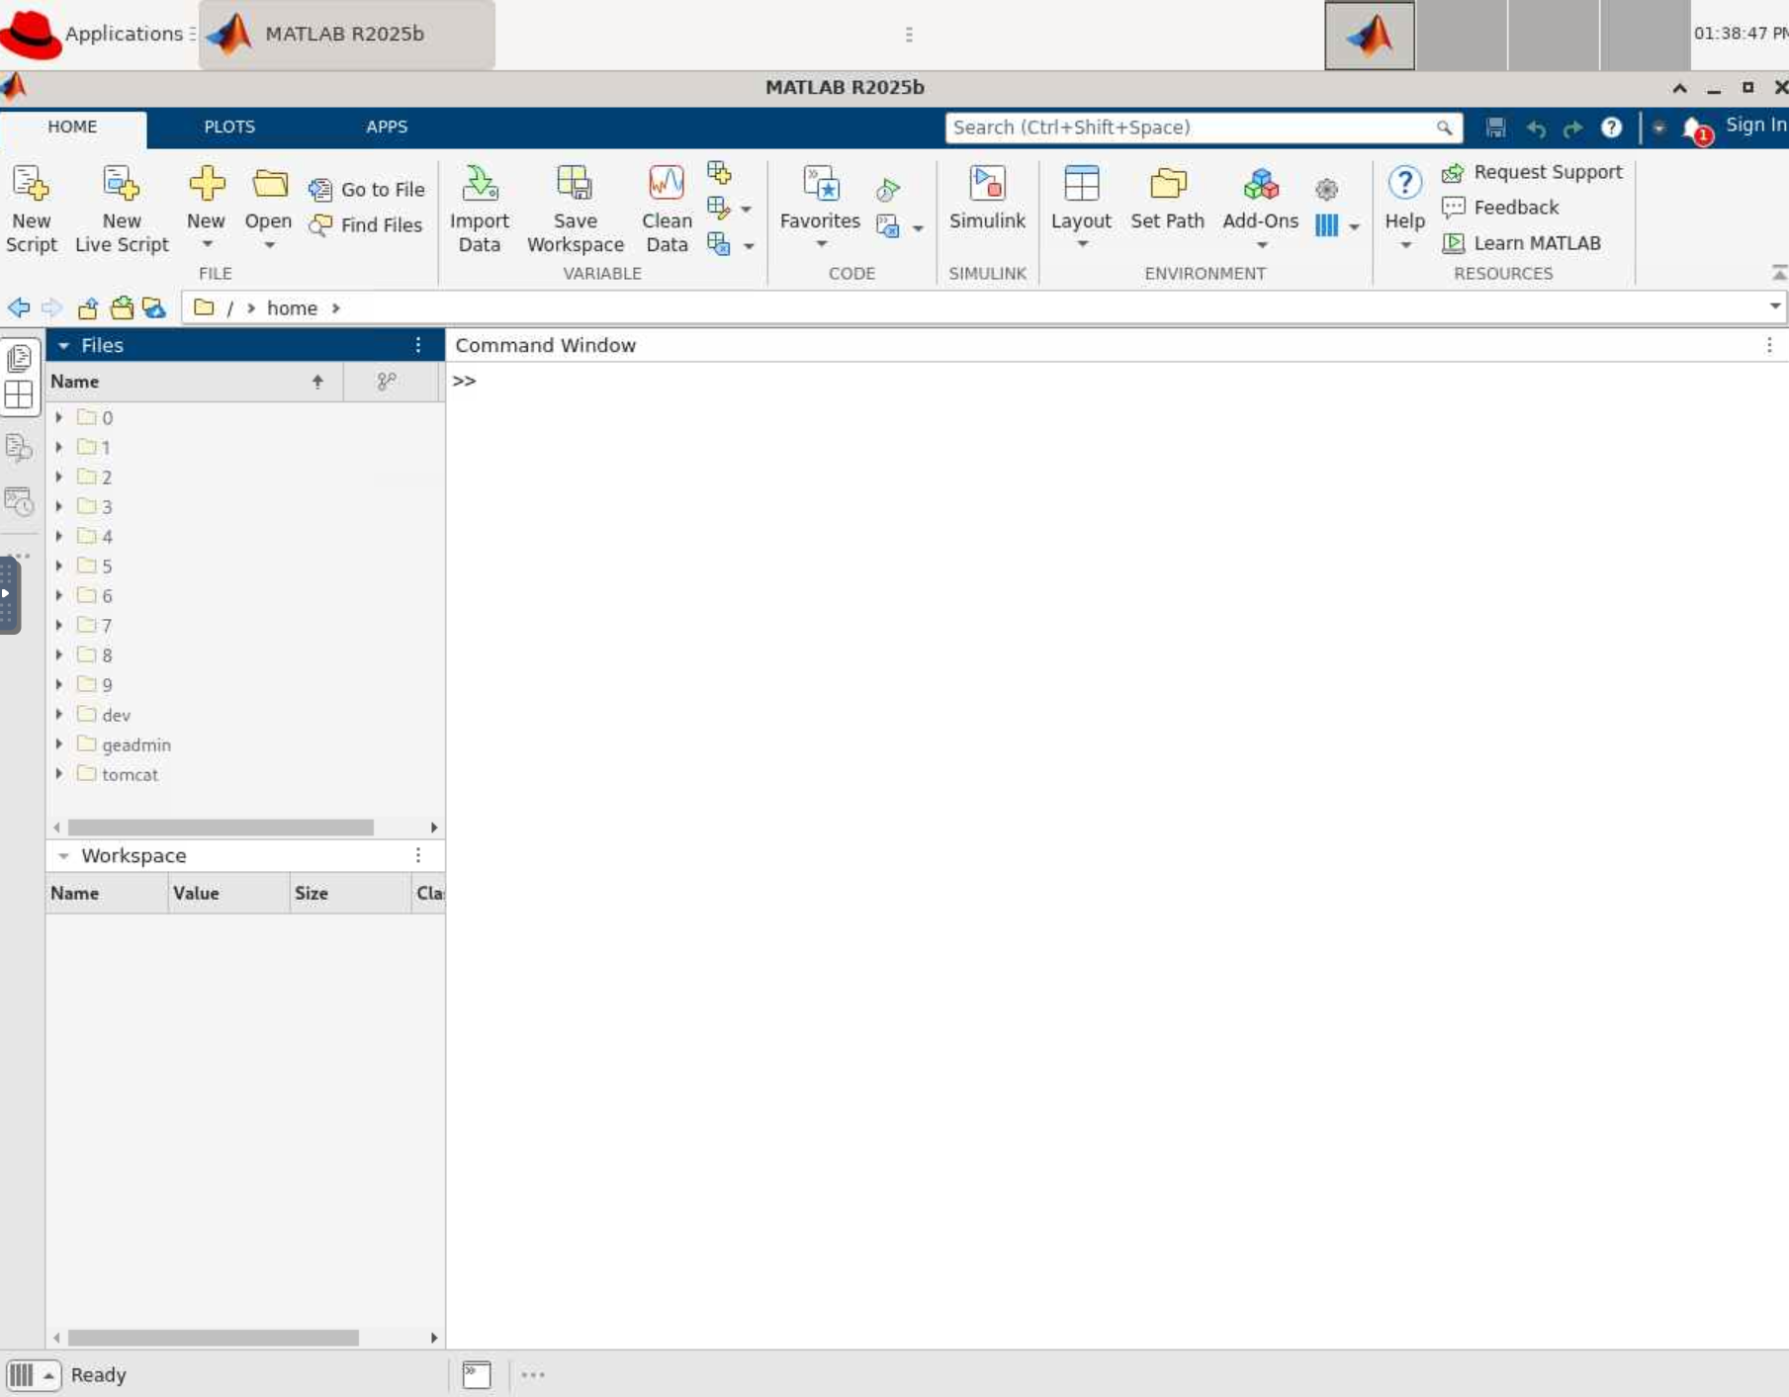Open the Add-Ons dropdown menu
This screenshot has width=1789, height=1397.
click(1261, 244)
